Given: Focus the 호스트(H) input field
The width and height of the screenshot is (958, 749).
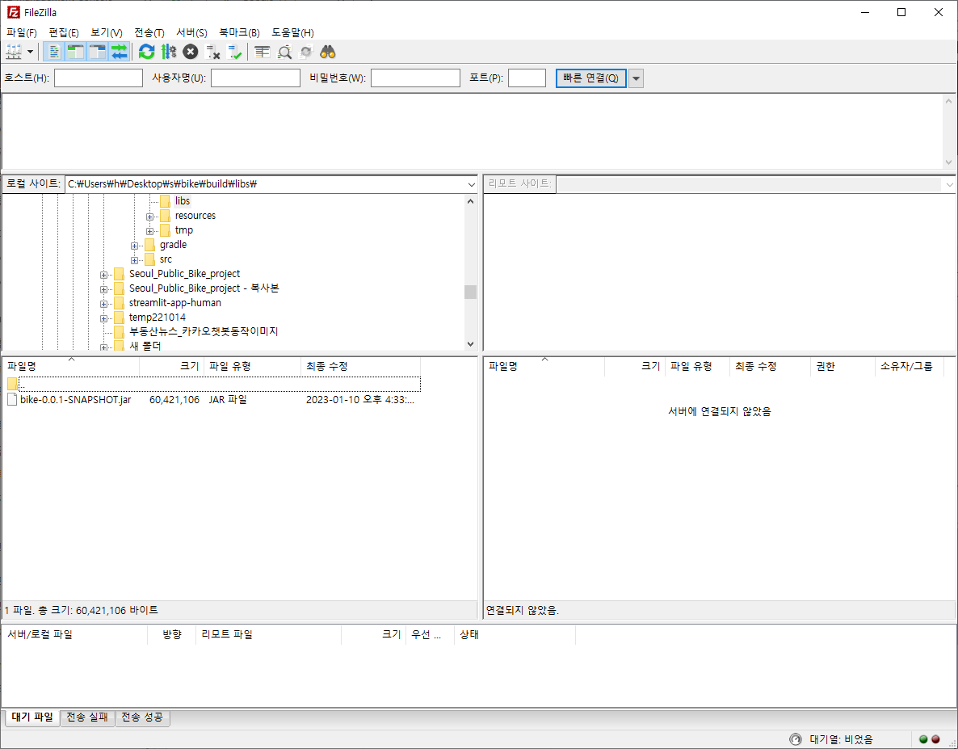Looking at the screenshot, I should pyautogui.click(x=99, y=78).
